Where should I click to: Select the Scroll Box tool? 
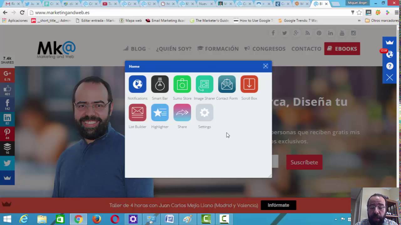coord(249,84)
